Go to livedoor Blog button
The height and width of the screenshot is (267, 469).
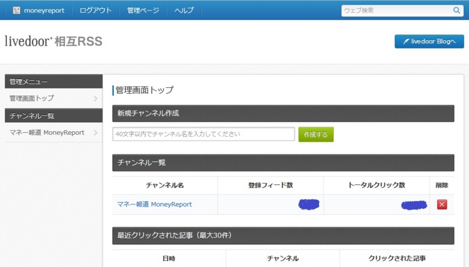[429, 42]
